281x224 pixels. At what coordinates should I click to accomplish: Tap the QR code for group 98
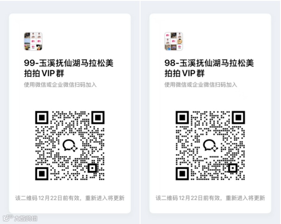210,145
